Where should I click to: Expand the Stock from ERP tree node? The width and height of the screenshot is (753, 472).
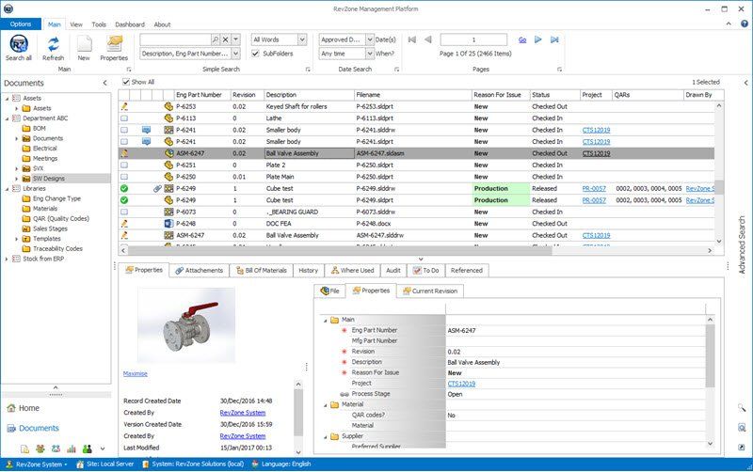tap(7, 259)
